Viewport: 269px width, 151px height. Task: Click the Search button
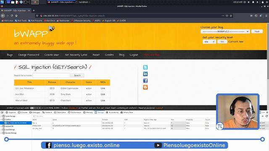pos(77,75)
